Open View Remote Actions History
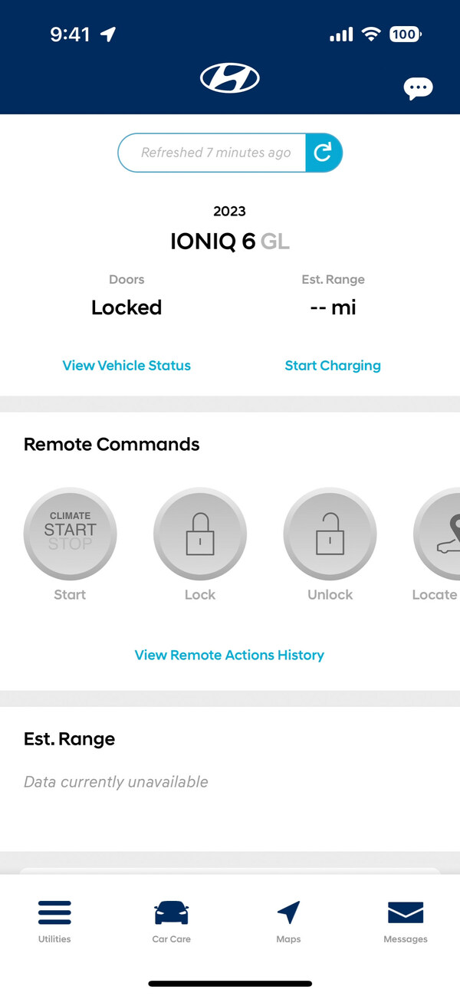The image size is (460, 996). (x=229, y=655)
